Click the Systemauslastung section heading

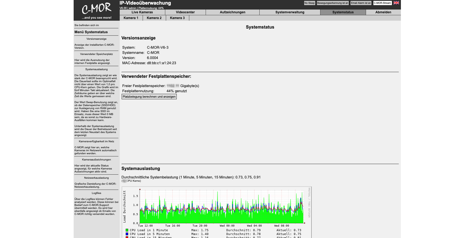click(x=141, y=169)
